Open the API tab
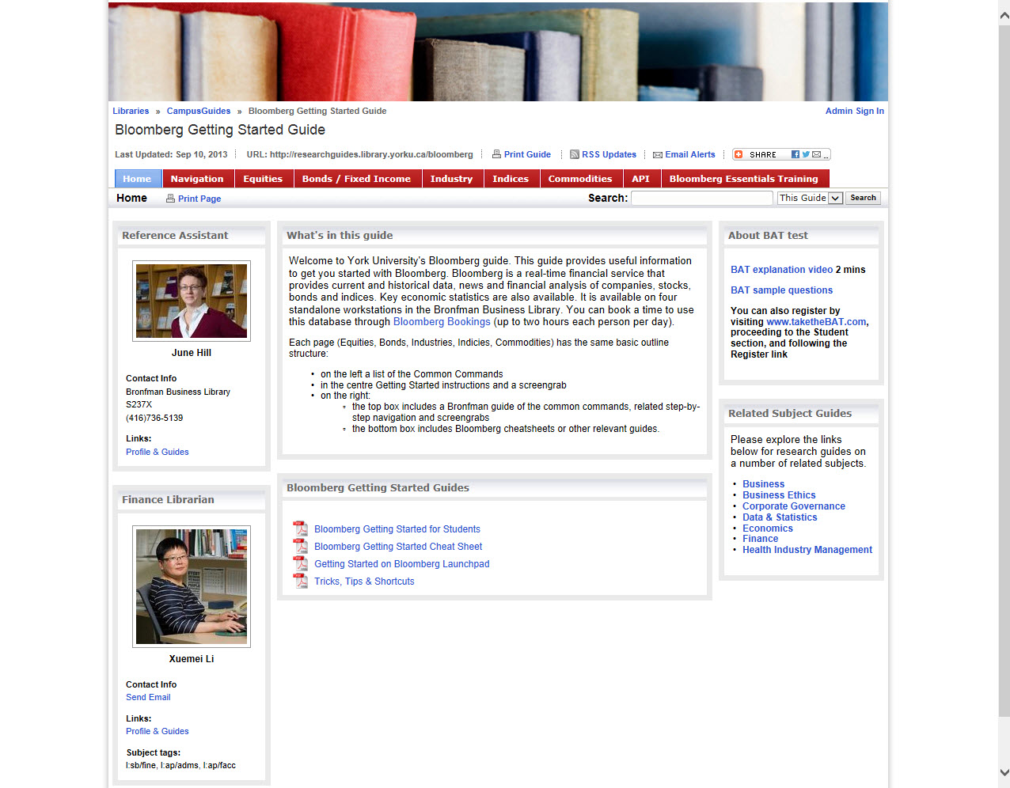Viewport: 1010px width, 788px height. [641, 179]
